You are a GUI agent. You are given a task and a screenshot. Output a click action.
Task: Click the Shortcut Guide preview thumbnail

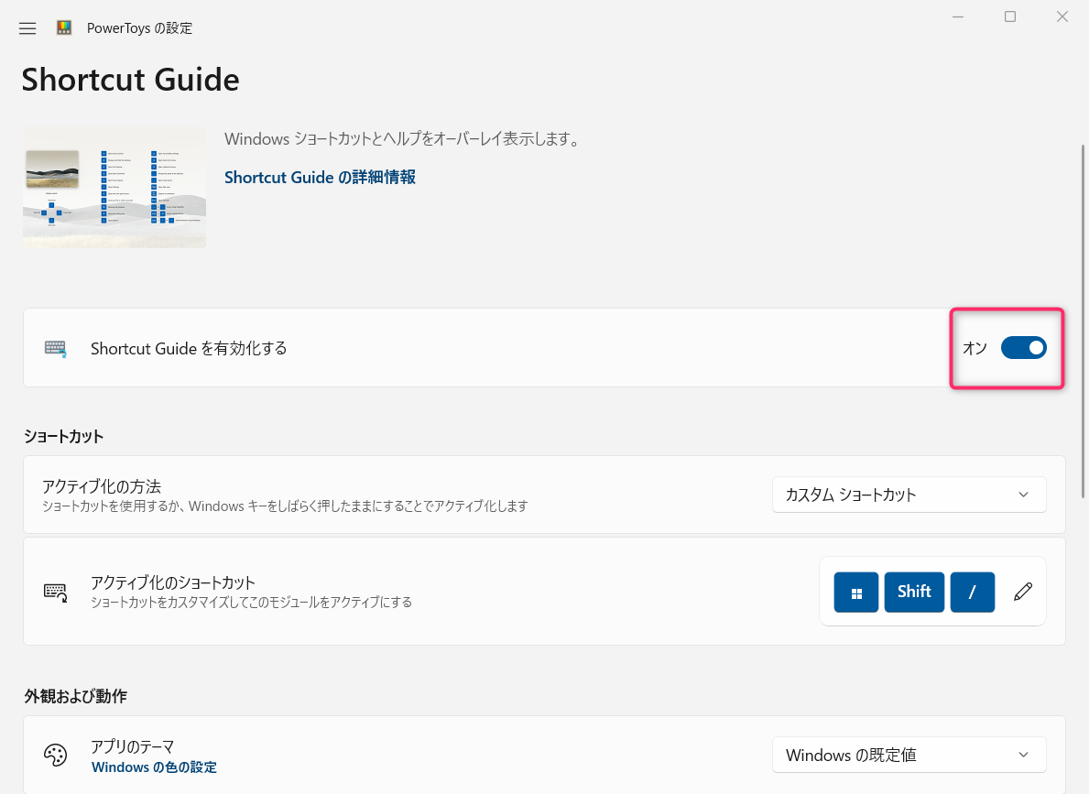(114, 187)
